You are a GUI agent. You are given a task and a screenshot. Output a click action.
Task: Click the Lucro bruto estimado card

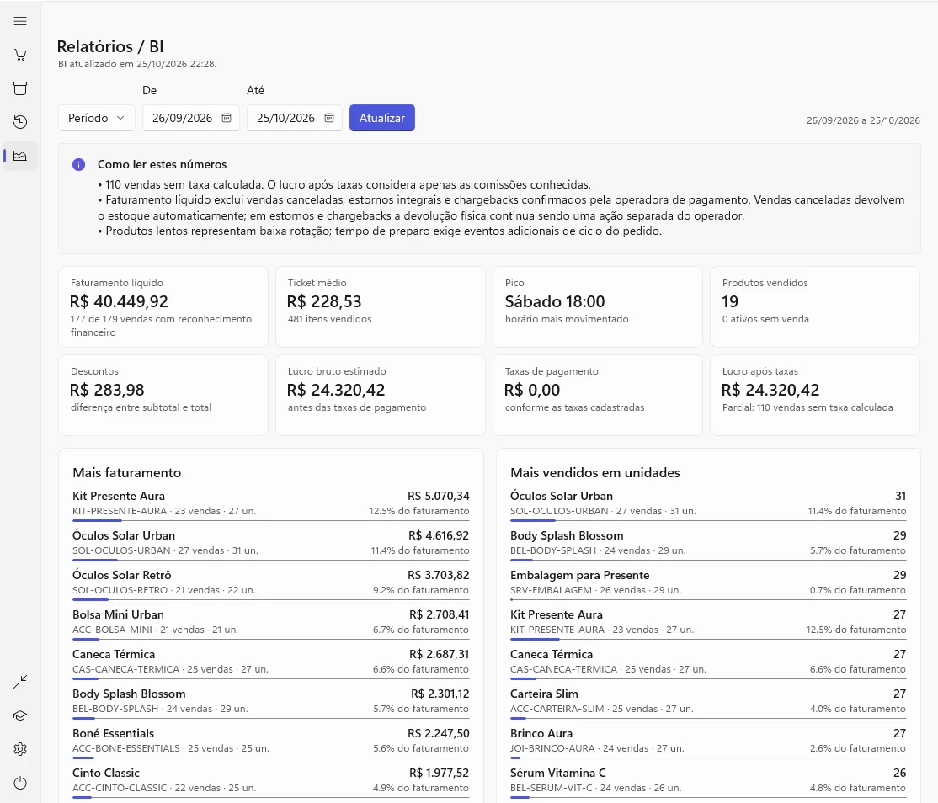(x=381, y=396)
